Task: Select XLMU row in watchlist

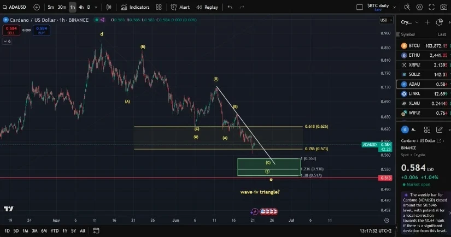Action: pos(424,103)
